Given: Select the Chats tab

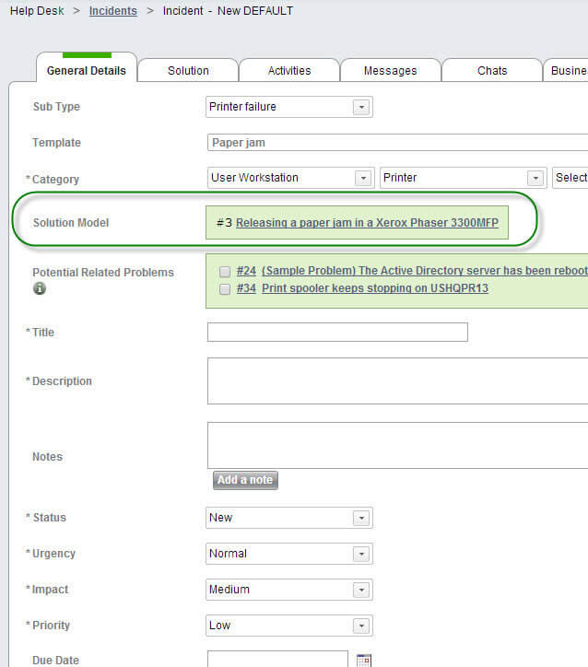Looking at the screenshot, I should [492, 71].
